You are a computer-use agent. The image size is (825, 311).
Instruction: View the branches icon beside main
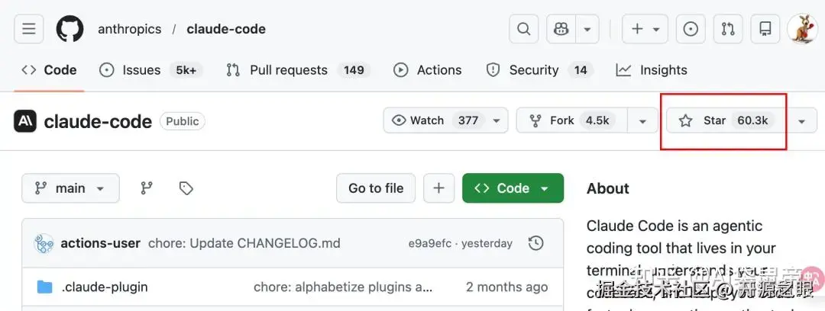click(147, 188)
